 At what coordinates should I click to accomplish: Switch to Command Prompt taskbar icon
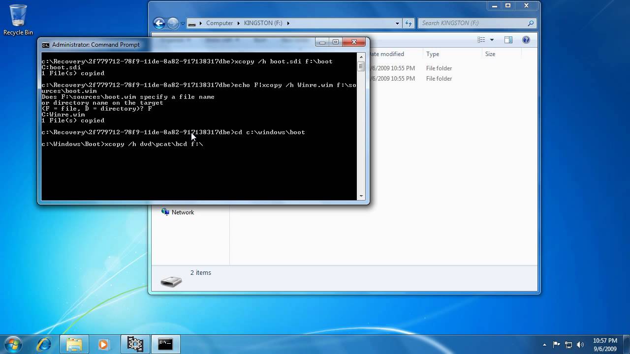(165, 344)
